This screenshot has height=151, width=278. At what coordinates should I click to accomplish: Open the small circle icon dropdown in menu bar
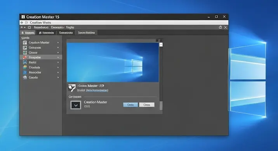coord(23,27)
